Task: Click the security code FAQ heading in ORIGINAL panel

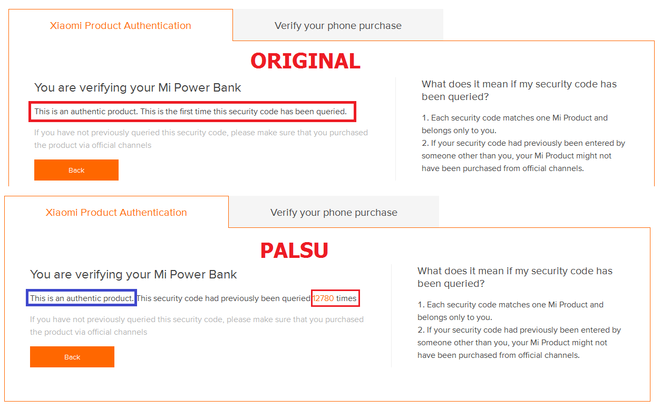Action: (519, 90)
